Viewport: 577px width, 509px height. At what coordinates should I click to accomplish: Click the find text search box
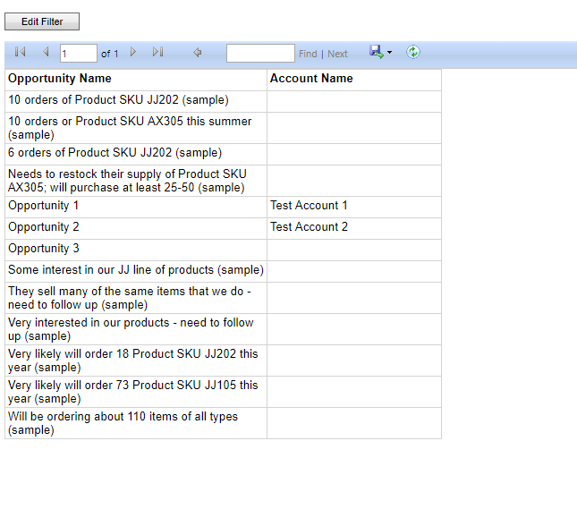pos(260,54)
